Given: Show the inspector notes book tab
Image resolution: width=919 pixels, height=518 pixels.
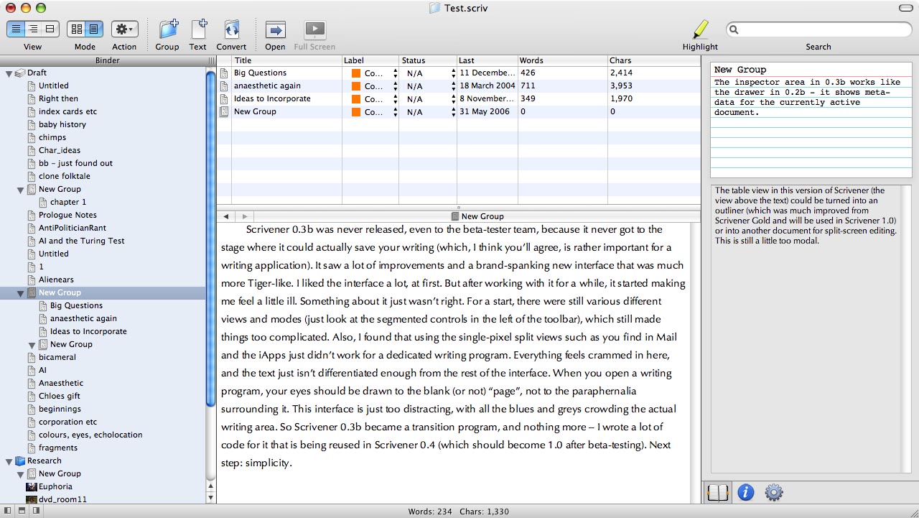Looking at the screenshot, I should 718,492.
